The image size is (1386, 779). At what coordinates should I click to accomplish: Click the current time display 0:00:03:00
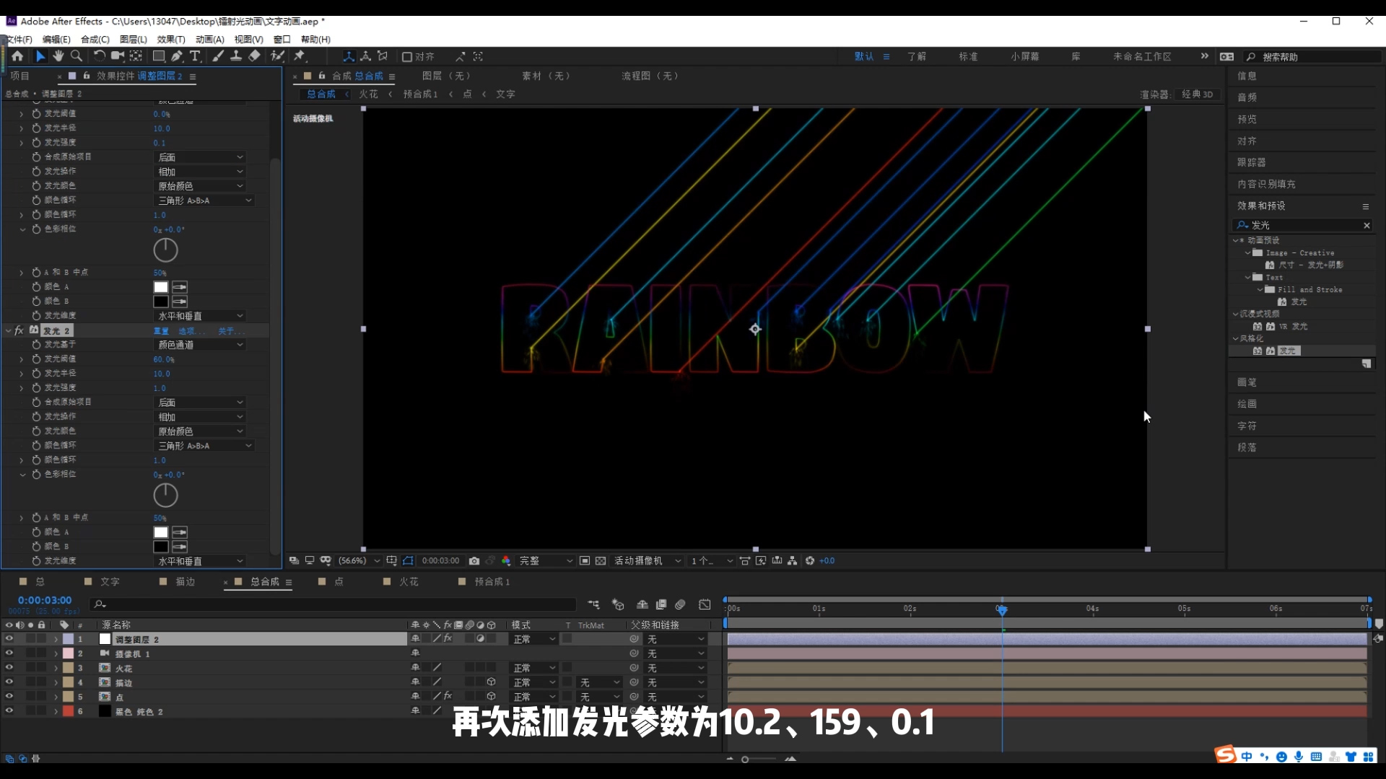coord(44,599)
